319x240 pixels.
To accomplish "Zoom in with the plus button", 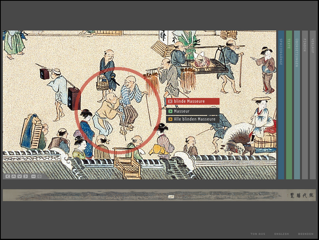I will [39, 176].
